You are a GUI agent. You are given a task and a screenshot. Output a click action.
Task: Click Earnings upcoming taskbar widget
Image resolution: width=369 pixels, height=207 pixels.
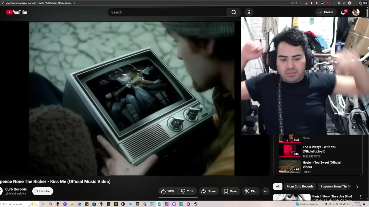[x=307, y=204]
